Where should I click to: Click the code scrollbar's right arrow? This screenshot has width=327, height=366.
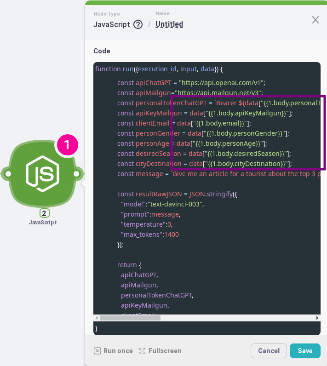(317, 318)
